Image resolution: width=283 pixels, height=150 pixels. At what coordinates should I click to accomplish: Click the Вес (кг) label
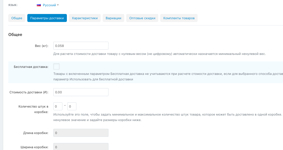42,46
